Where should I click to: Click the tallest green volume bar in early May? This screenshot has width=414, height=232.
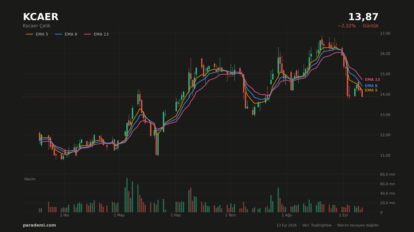(x=127, y=195)
